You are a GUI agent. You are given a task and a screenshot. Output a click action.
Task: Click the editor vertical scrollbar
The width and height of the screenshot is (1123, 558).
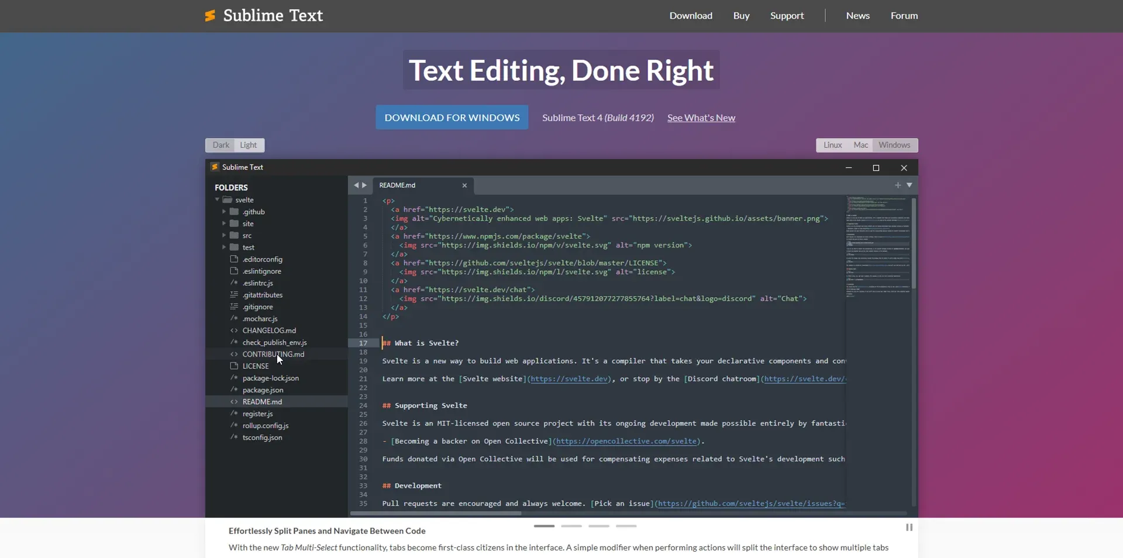pos(914,243)
